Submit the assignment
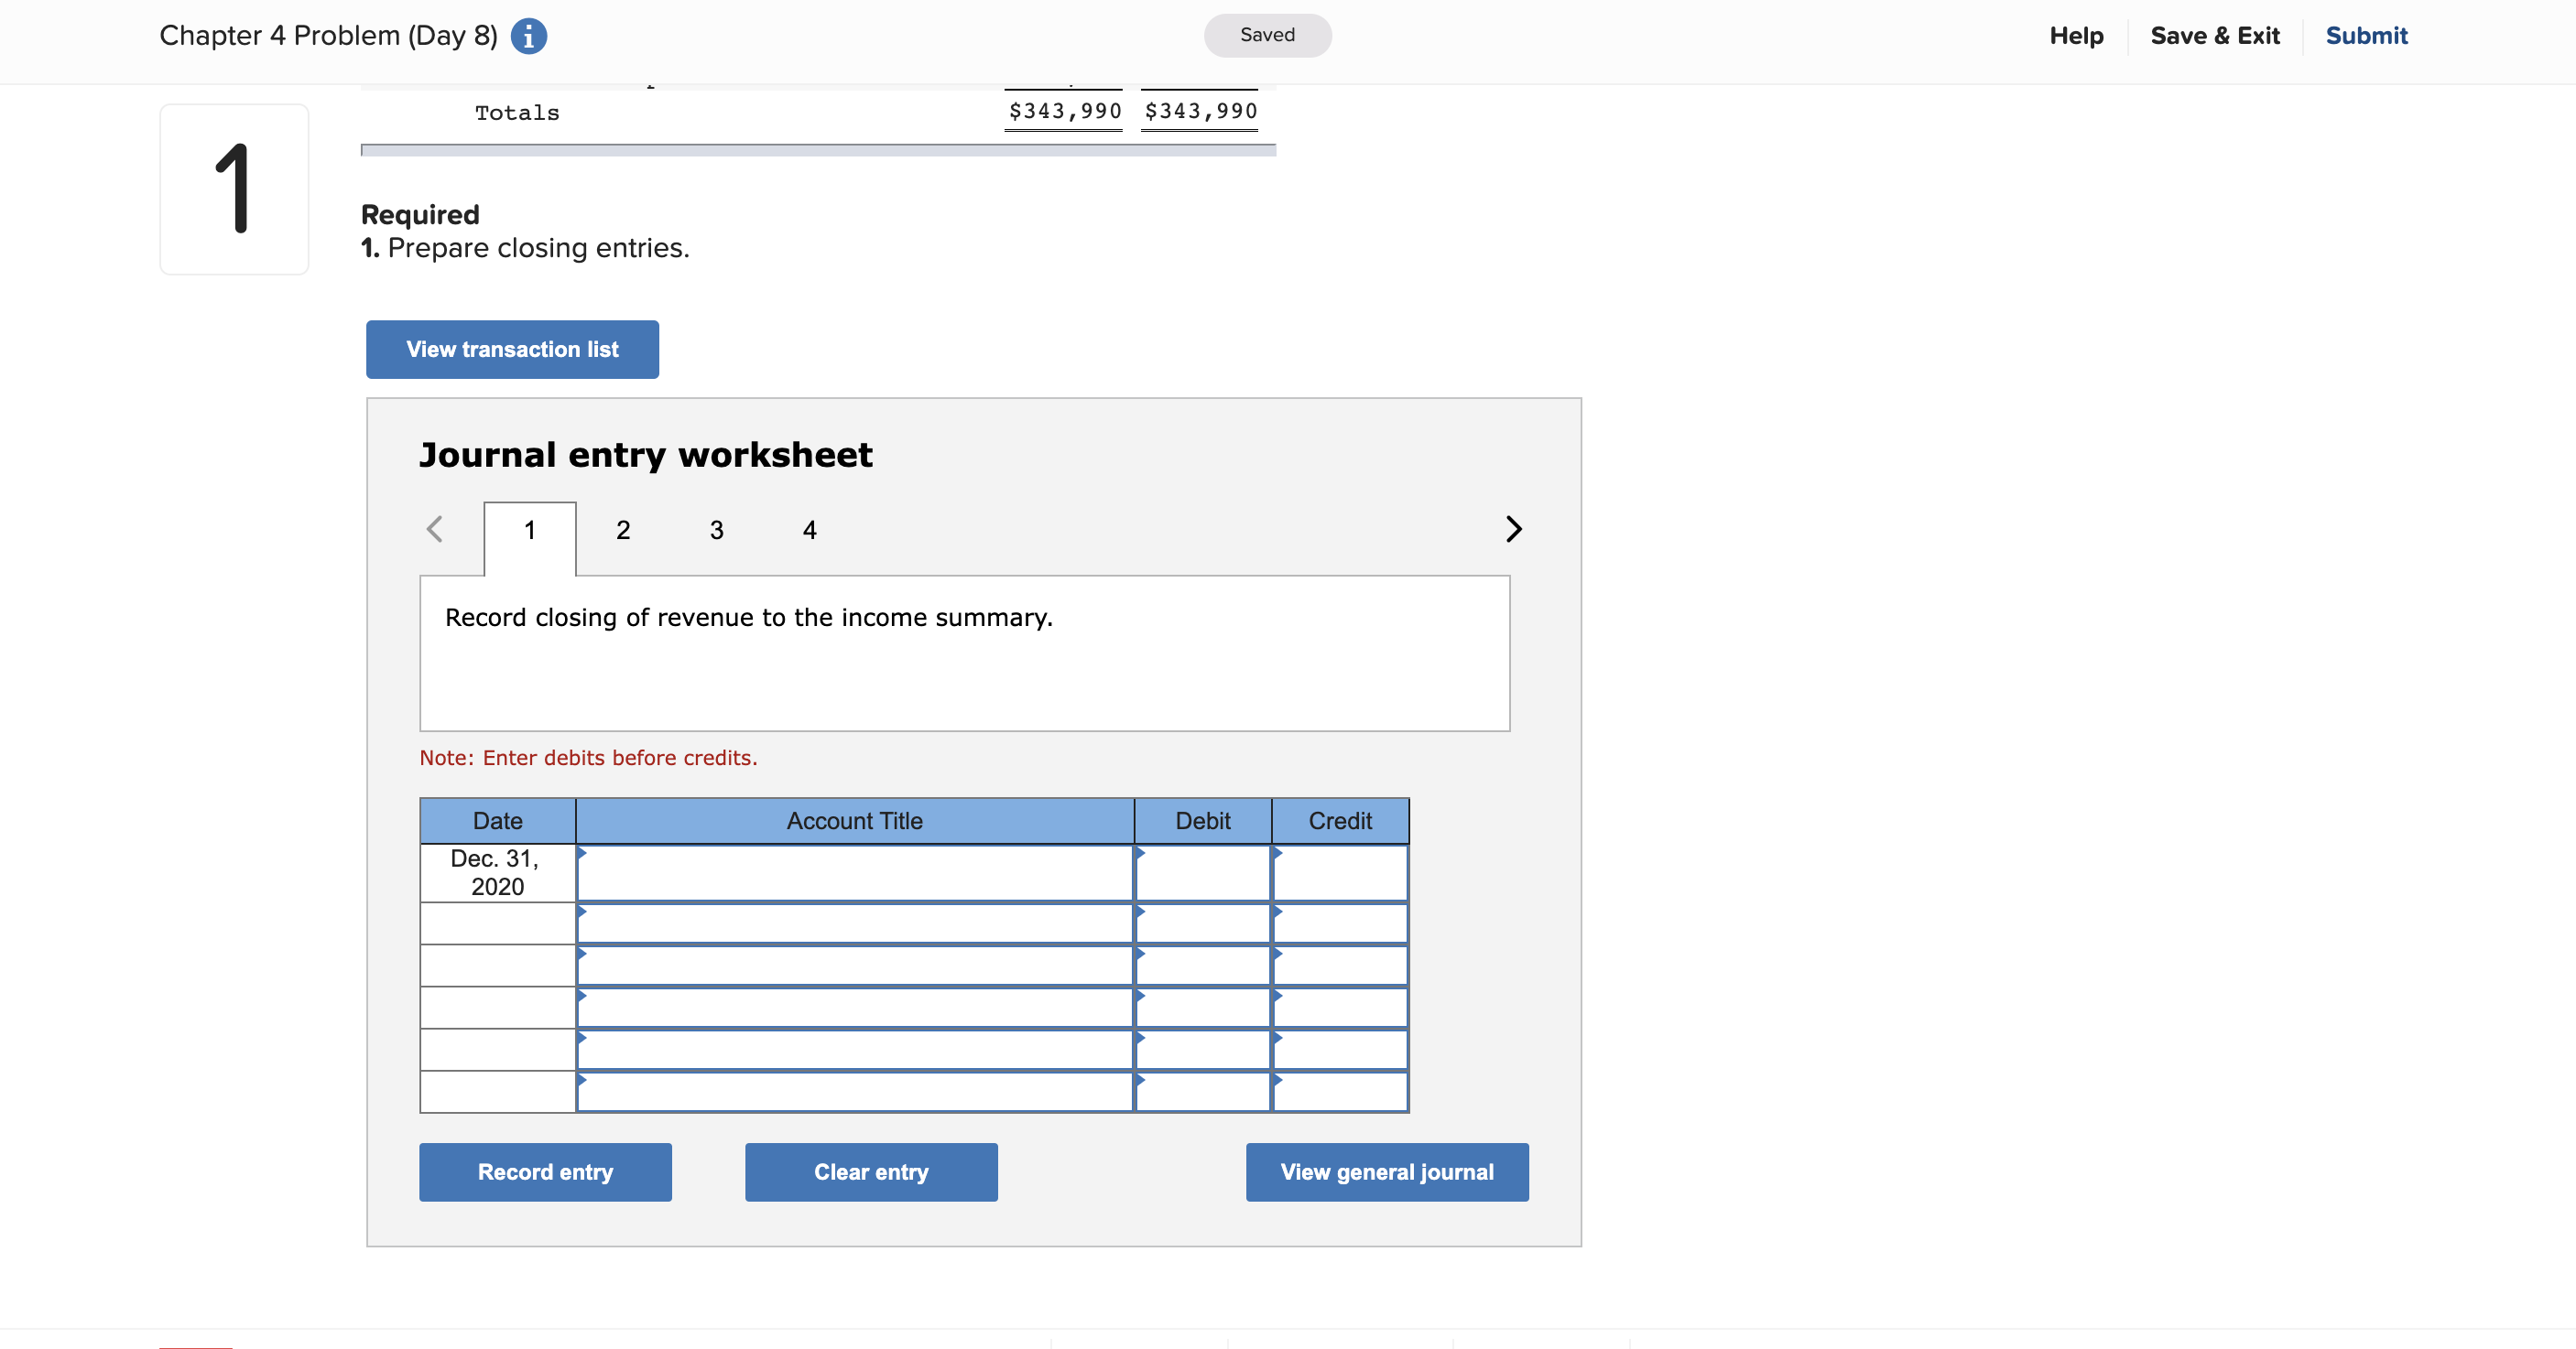This screenshot has width=2576, height=1349. 2366,35
